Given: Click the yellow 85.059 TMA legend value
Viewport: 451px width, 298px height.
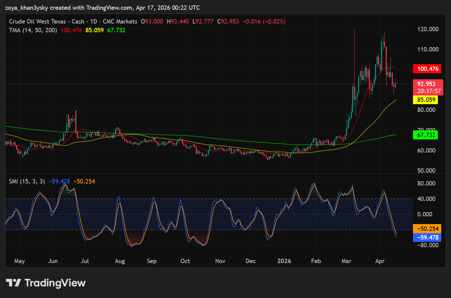Looking at the screenshot, I should [95, 30].
